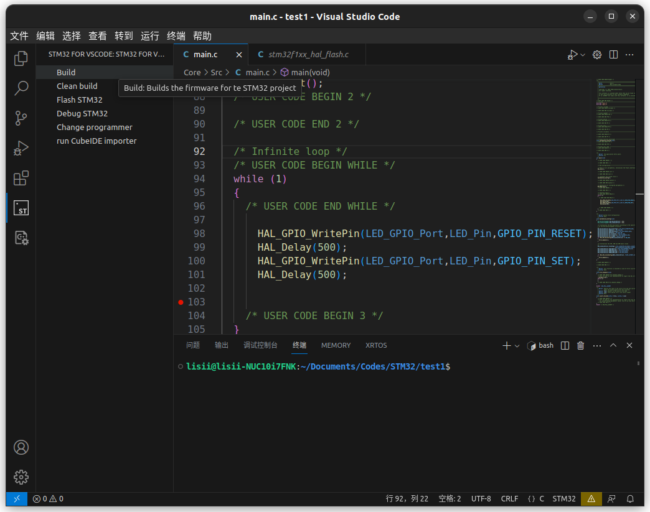The width and height of the screenshot is (650, 512).
Task: Change end of line sequence CRLF
Action: (x=509, y=499)
